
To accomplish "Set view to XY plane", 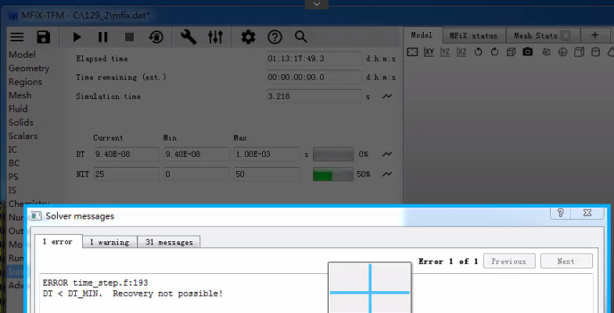I will (x=429, y=52).
